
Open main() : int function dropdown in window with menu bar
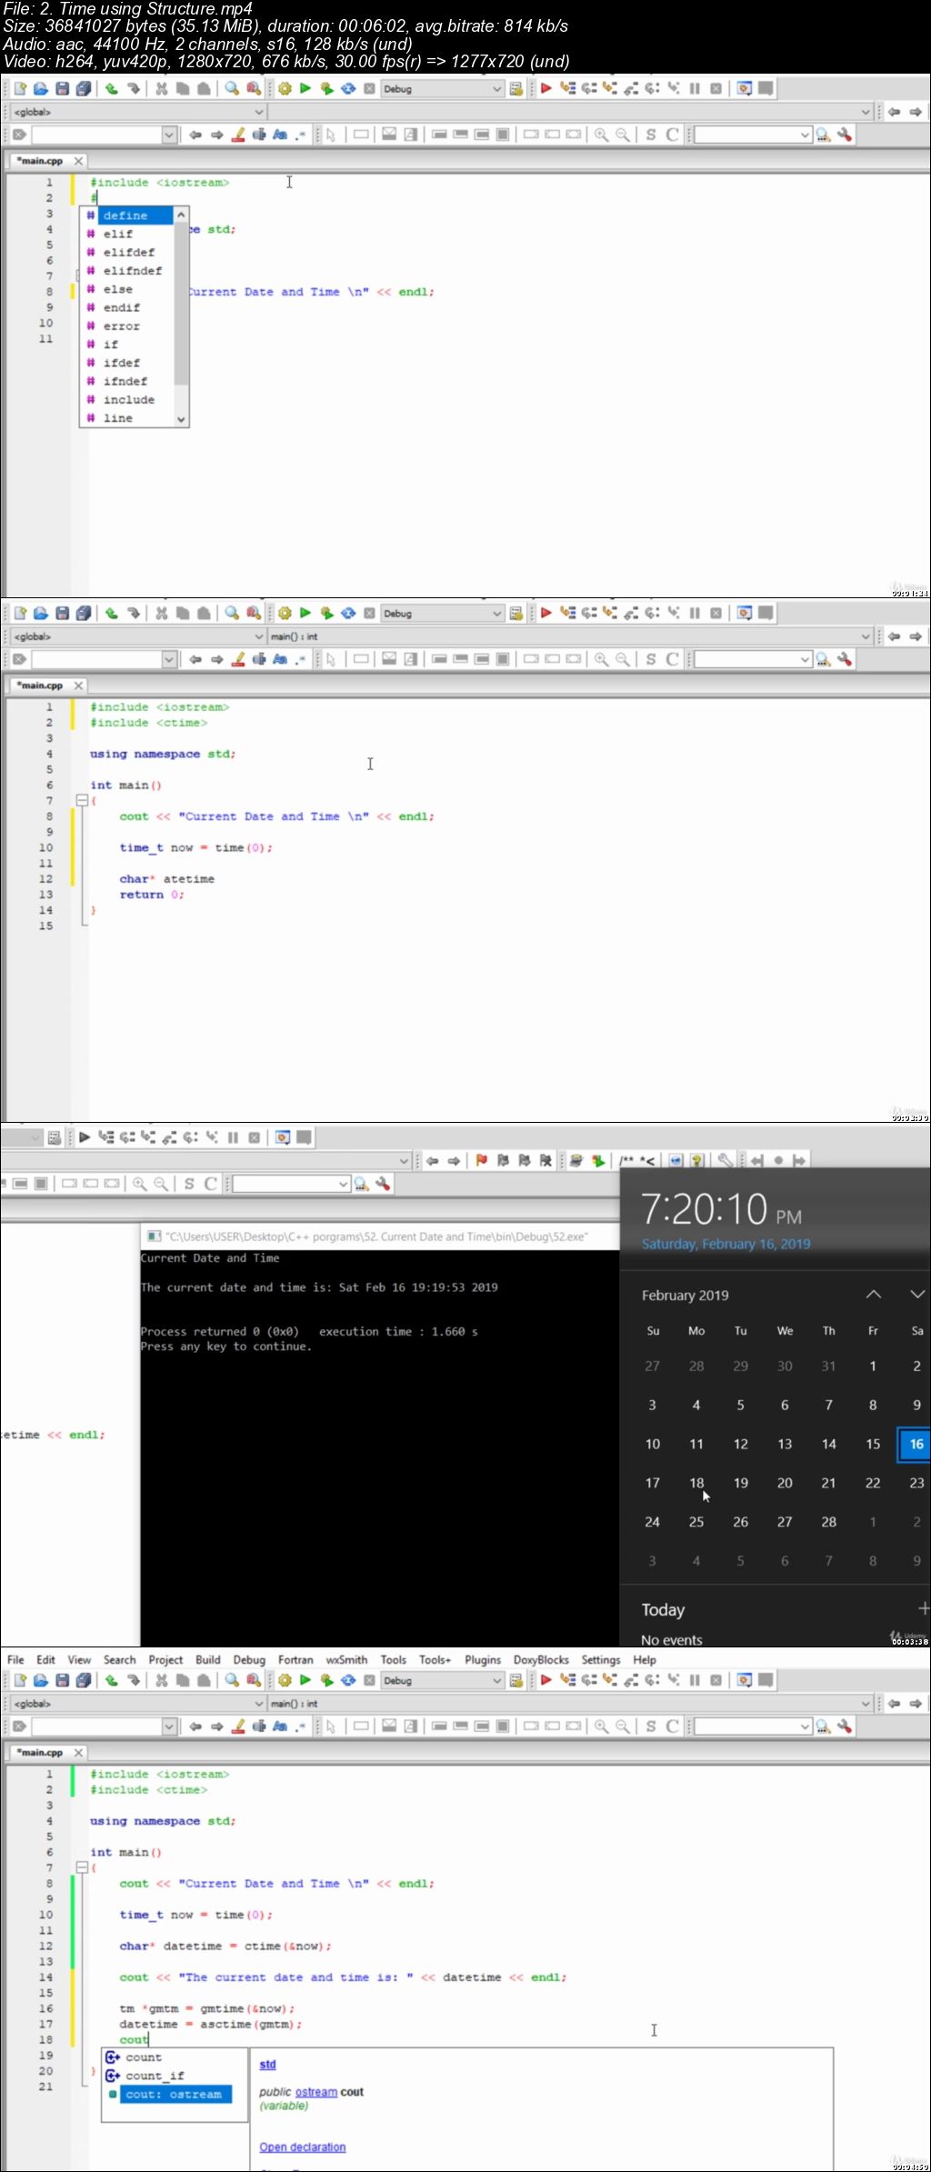570,1704
